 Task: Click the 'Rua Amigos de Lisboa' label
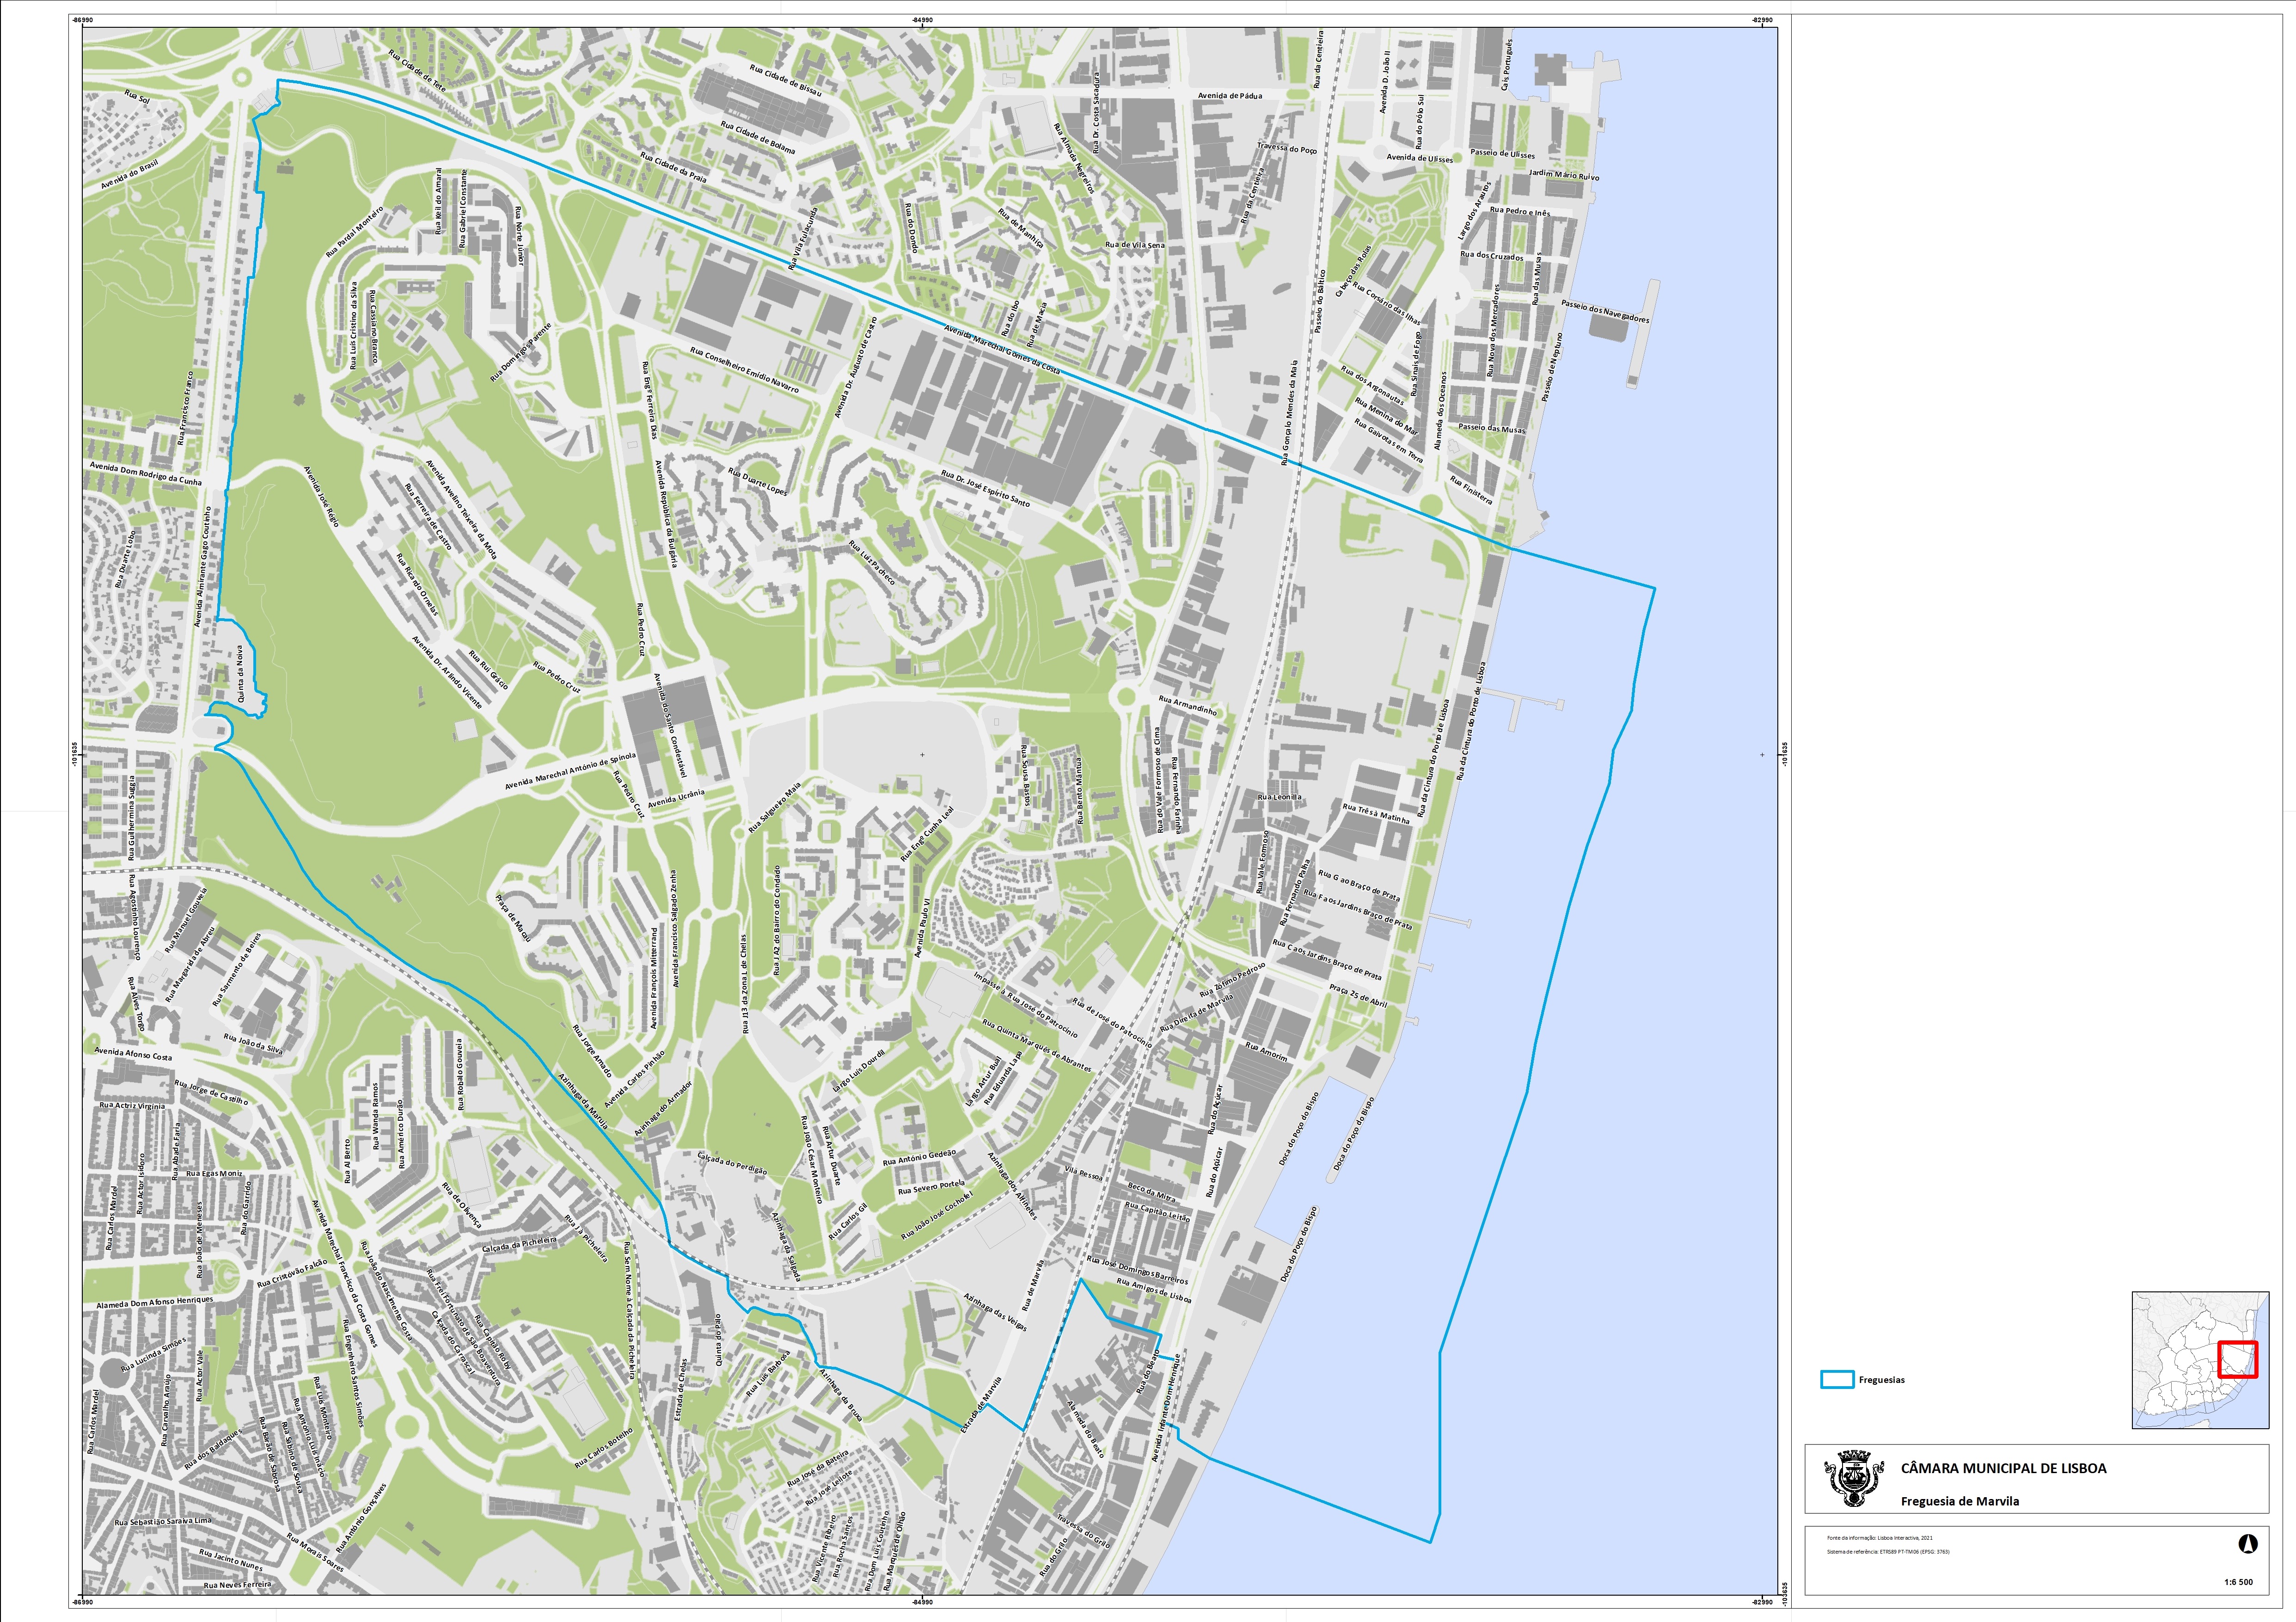(x=1154, y=1290)
